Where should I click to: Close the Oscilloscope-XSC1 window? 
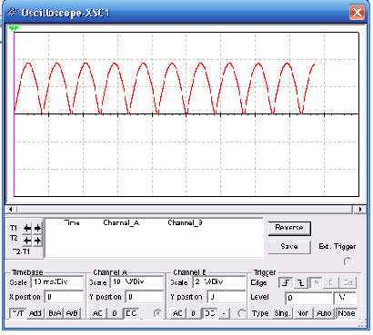[358, 13]
